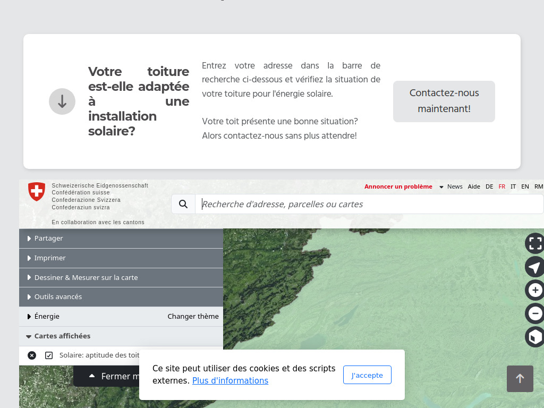The image size is (544, 408).
Task: Open 3D view with the cube icon
Action: [x=534, y=337]
